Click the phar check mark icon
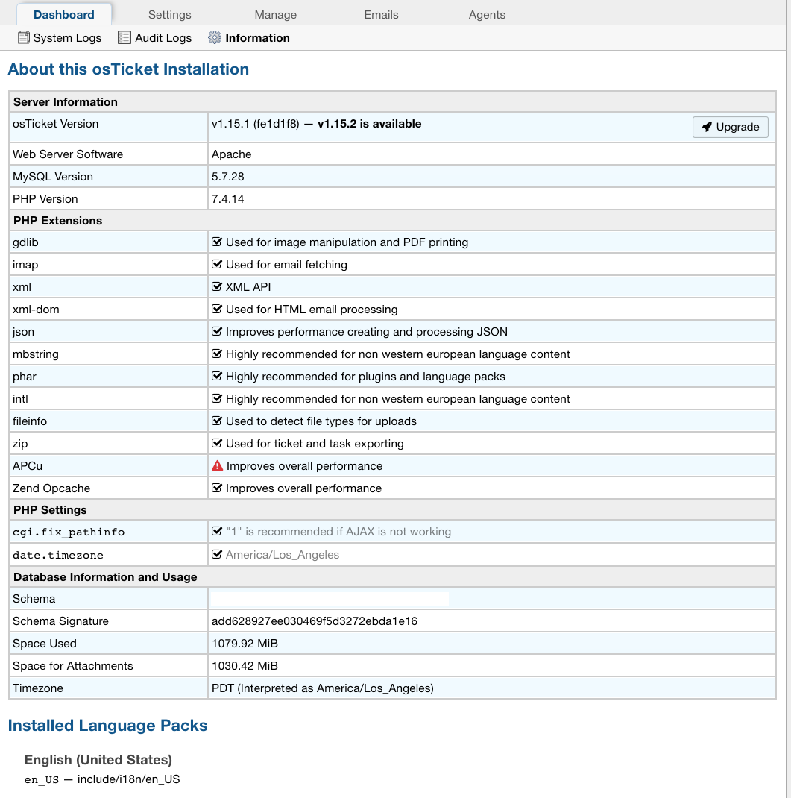The width and height of the screenshot is (791, 798). coord(217,376)
